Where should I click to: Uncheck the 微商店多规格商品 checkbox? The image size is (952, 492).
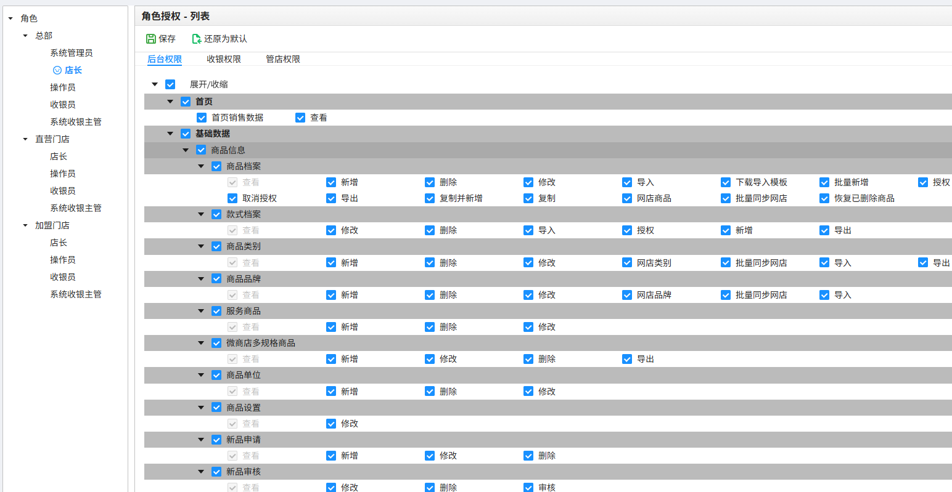coord(216,343)
